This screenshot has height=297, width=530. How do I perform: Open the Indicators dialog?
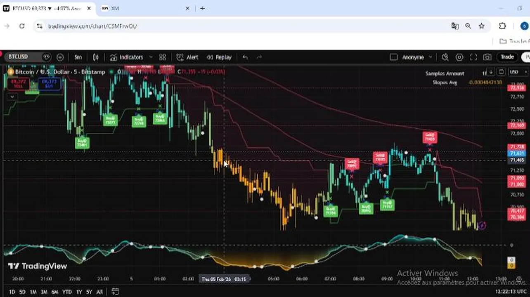click(126, 57)
